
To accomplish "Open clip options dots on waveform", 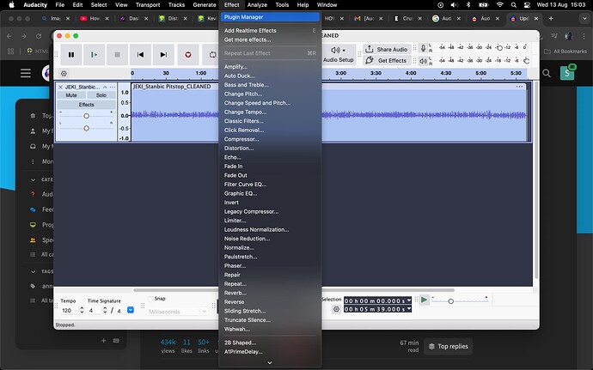I will pyautogui.click(x=520, y=87).
